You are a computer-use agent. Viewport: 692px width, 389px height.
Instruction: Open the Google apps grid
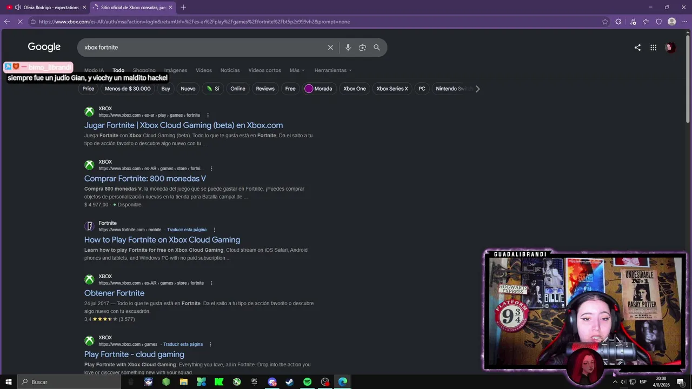[x=653, y=48]
